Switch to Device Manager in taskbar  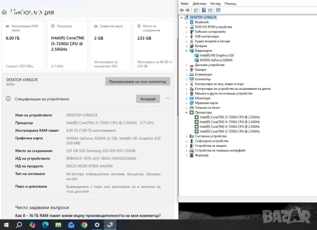click(x=110, y=225)
